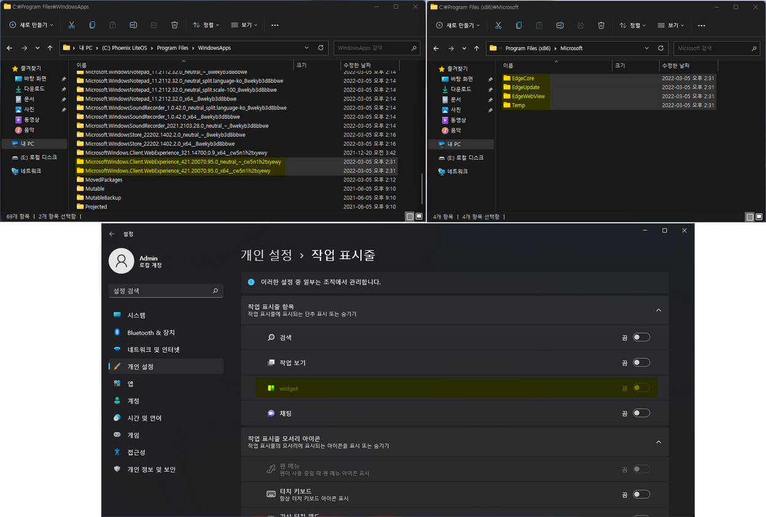
Task: Refresh the WindowsApps folder view
Action: click(x=321, y=48)
